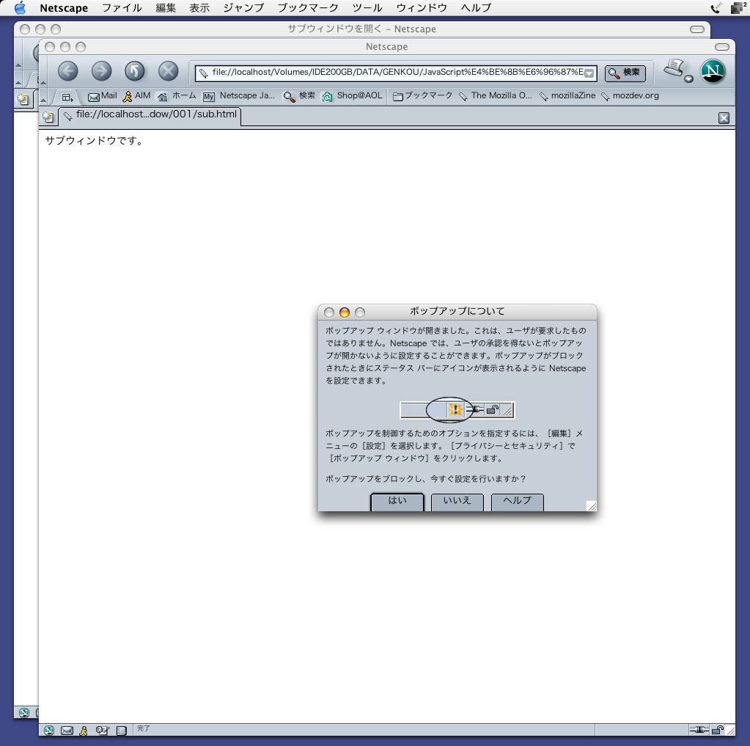Go back with the Back arrow button
Image resolution: width=750 pixels, height=746 pixels.
point(68,71)
